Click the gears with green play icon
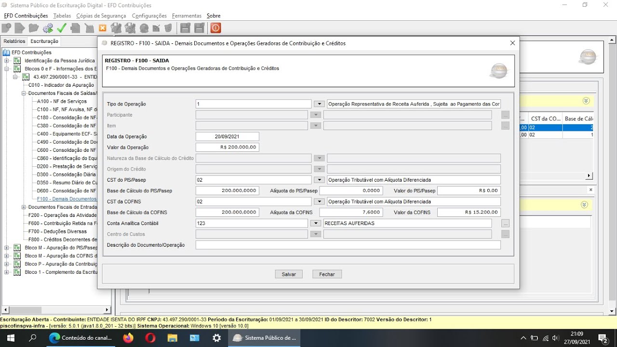 48,28
